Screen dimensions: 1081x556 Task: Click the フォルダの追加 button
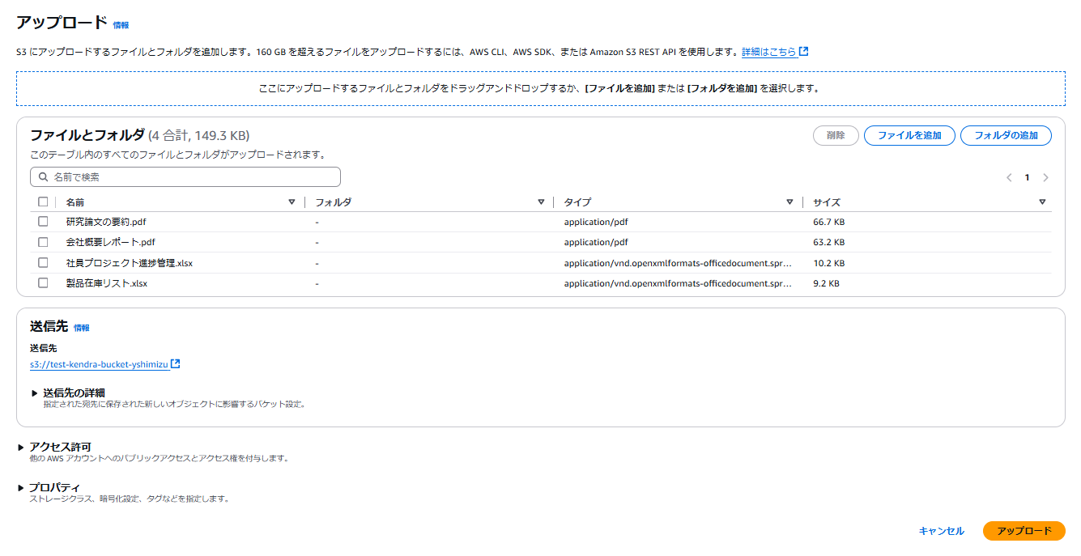(x=1006, y=136)
